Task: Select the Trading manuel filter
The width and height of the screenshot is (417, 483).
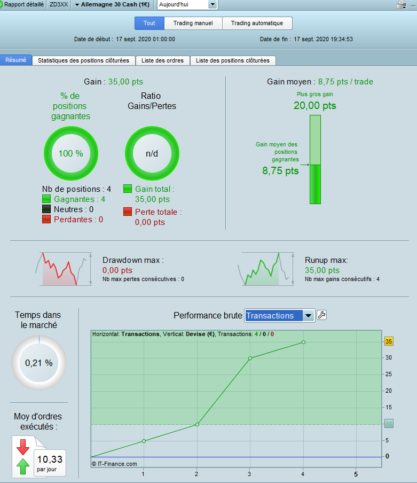Action: click(x=193, y=23)
